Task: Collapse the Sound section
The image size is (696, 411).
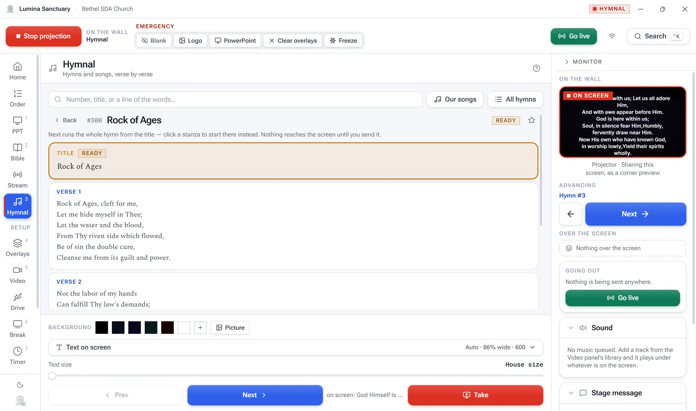Action: 571,328
